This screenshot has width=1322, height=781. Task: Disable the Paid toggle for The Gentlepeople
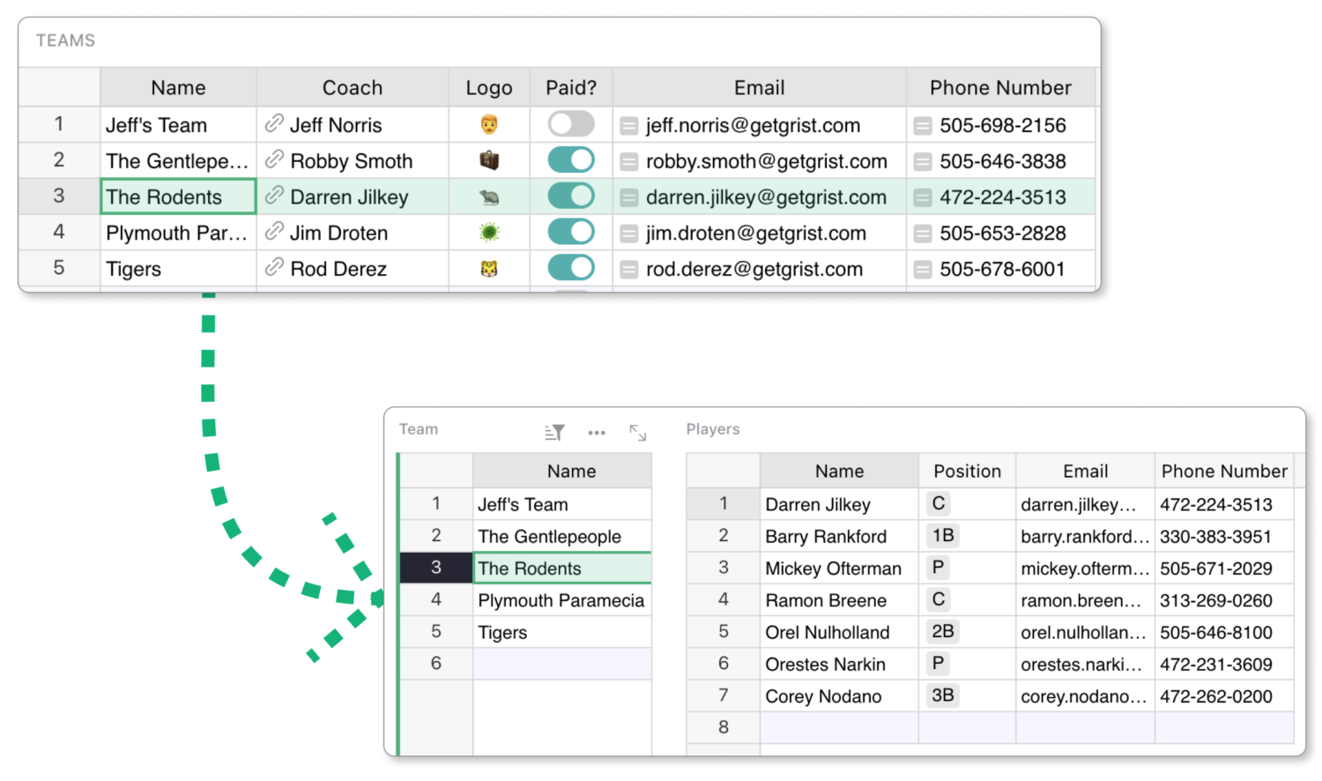[x=571, y=160]
